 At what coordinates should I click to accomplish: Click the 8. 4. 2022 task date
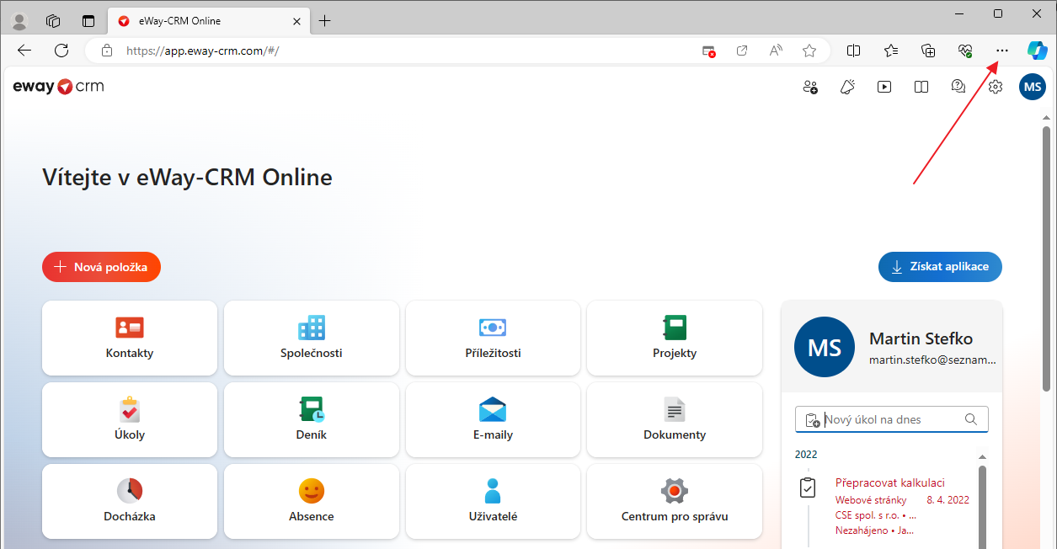pos(948,499)
